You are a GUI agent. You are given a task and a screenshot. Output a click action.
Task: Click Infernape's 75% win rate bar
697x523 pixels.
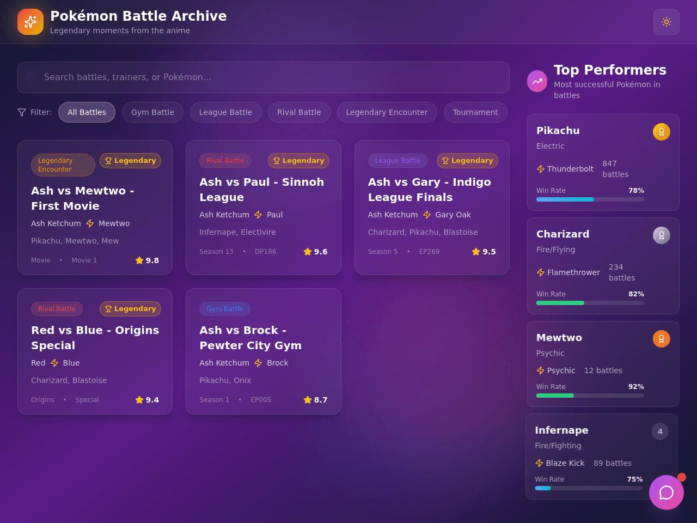tap(589, 488)
